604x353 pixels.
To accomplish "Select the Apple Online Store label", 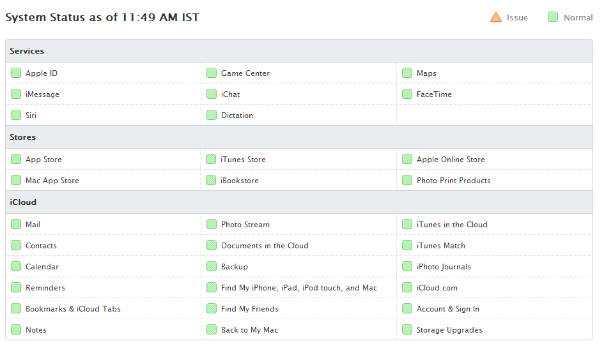I will coord(451,160).
